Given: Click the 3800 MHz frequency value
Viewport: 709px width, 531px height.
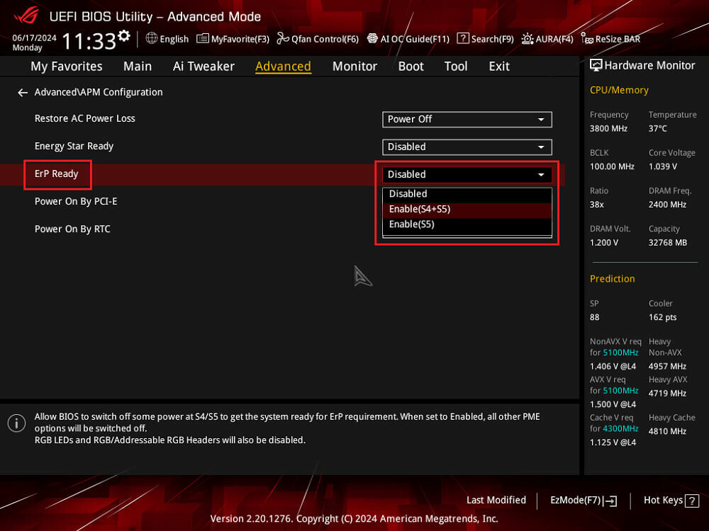Looking at the screenshot, I should pyautogui.click(x=608, y=129).
